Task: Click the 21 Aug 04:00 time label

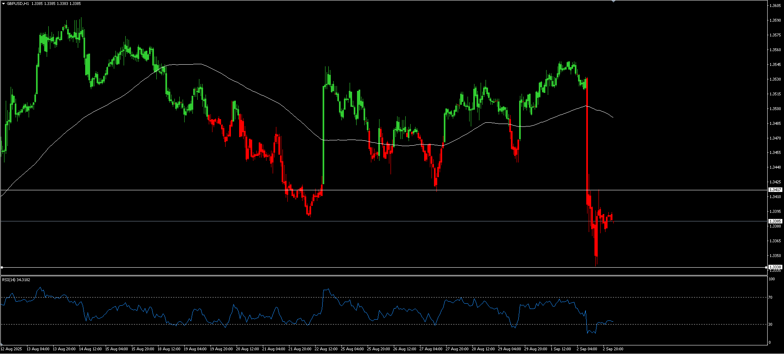Action: coord(274,349)
